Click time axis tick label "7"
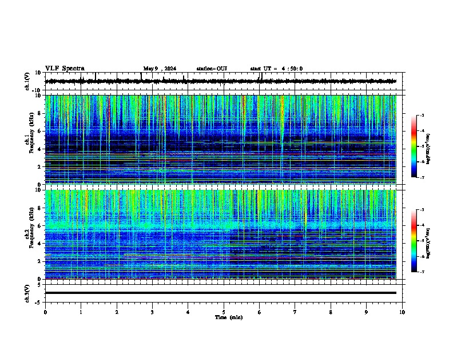 pyautogui.click(x=295, y=312)
